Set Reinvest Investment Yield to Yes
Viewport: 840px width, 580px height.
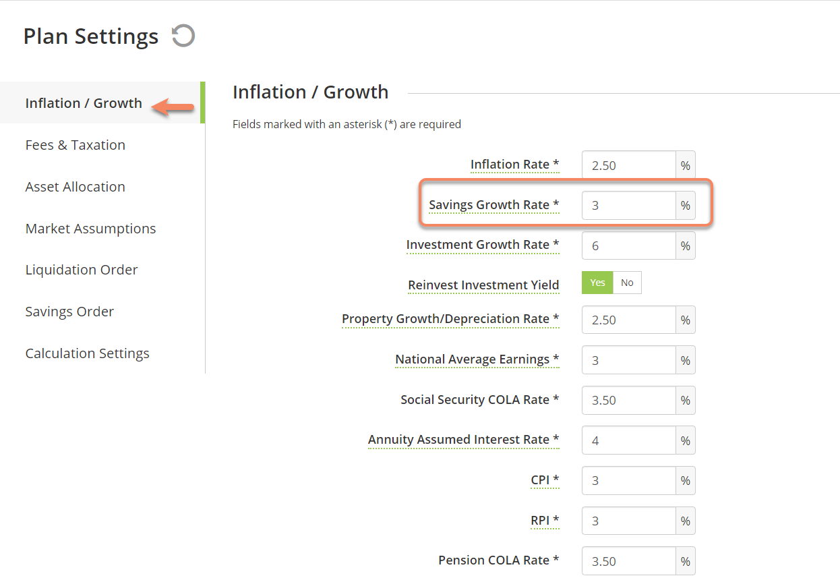click(597, 283)
